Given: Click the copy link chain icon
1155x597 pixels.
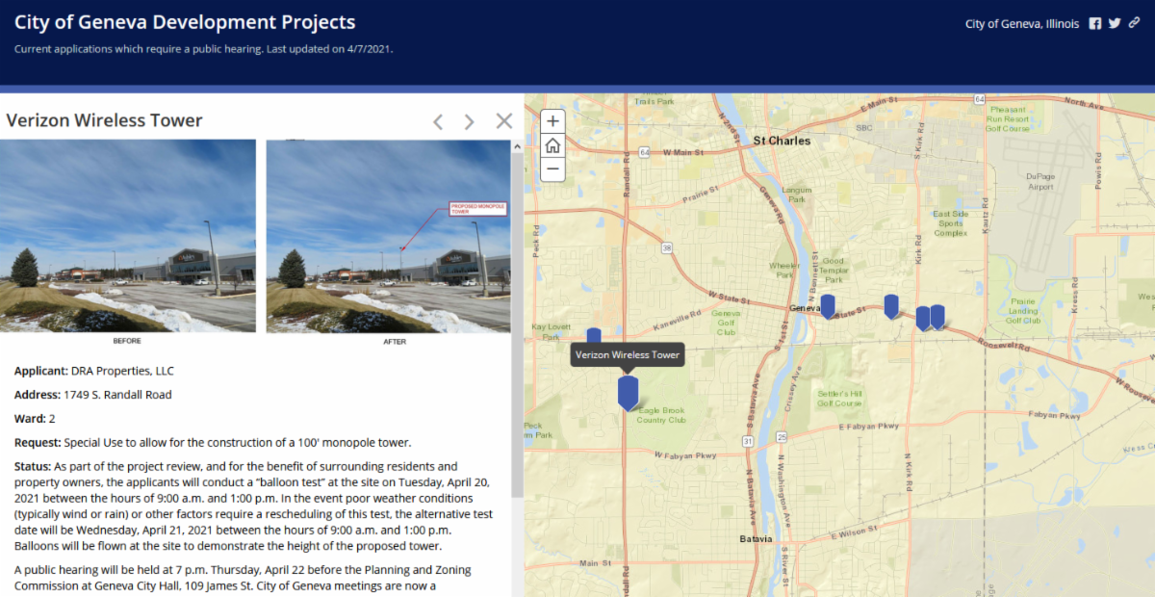Looking at the screenshot, I should (1135, 24).
